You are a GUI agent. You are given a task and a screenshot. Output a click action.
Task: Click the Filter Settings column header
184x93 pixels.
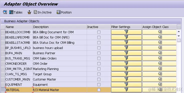(x=126, y=27)
